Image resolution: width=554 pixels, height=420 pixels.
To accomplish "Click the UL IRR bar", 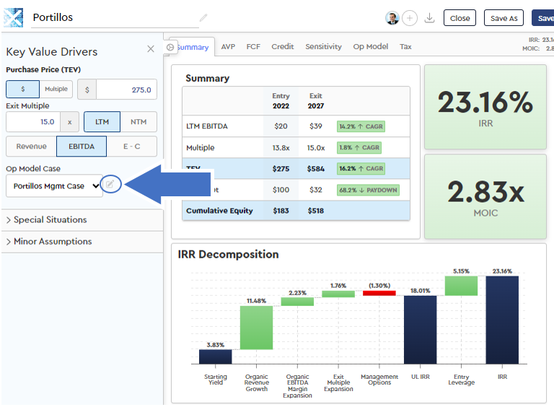I will [421, 330].
